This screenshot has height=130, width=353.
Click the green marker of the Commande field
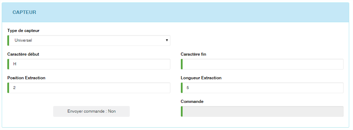pos(182,111)
